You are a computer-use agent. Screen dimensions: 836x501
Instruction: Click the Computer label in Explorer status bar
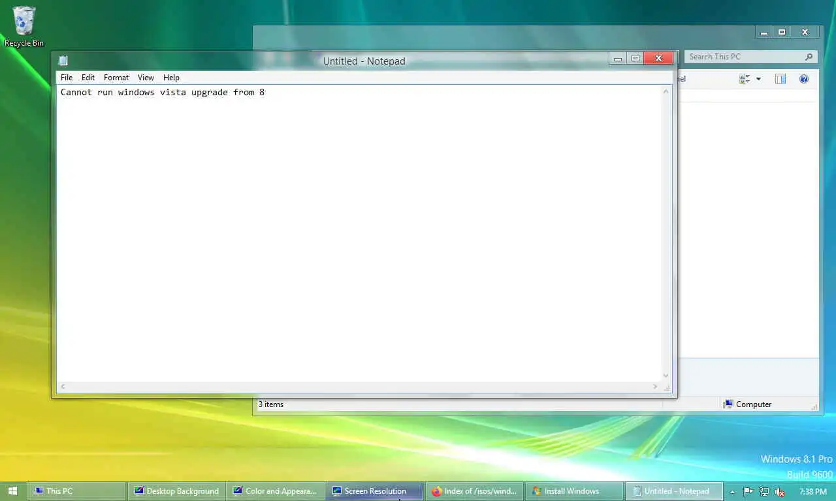point(754,404)
